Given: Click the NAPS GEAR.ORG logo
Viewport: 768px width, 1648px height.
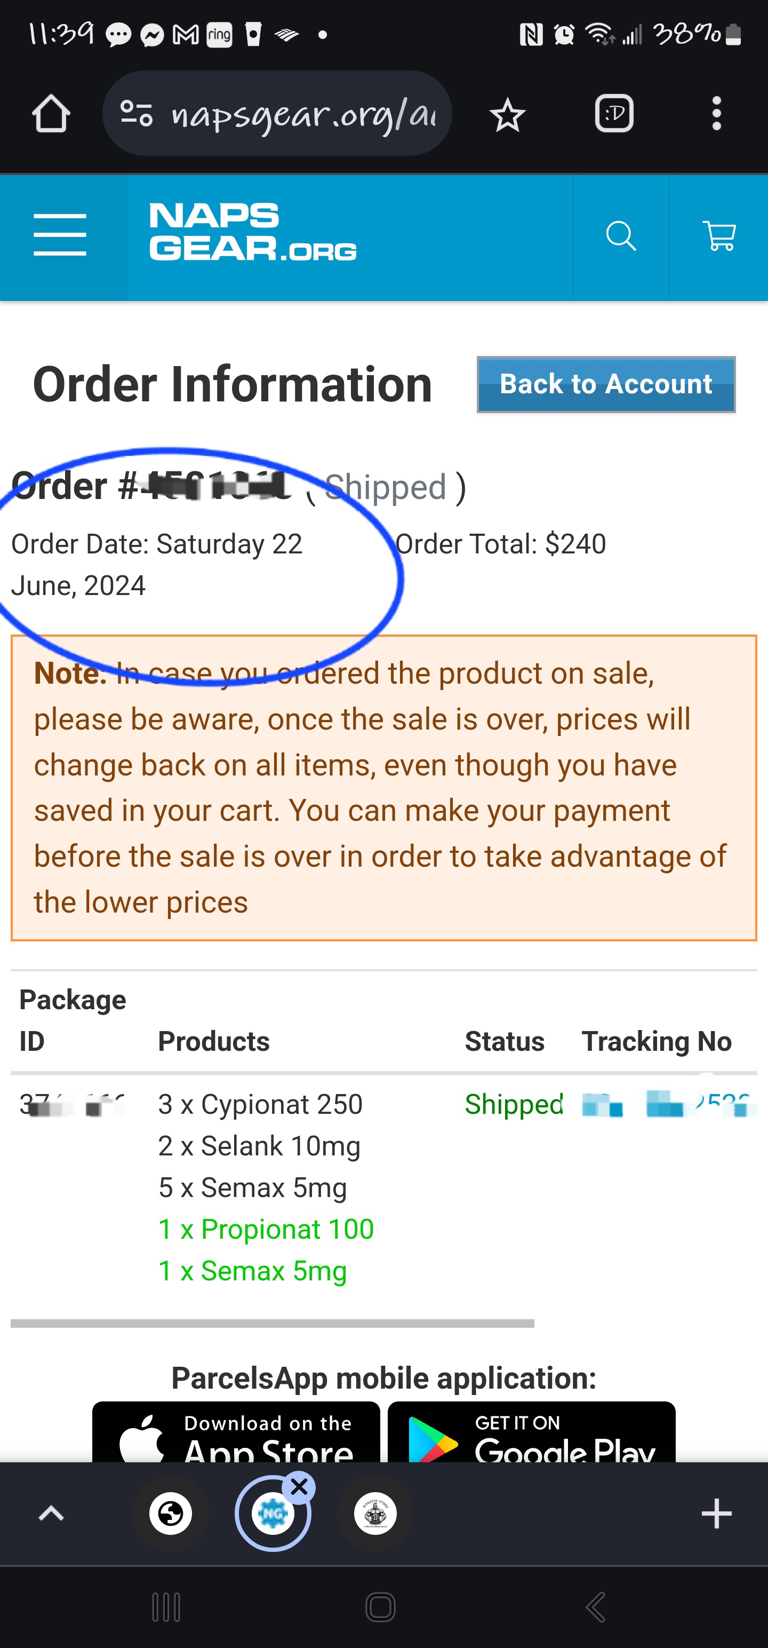Looking at the screenshot, I should (x=253, y=233).
